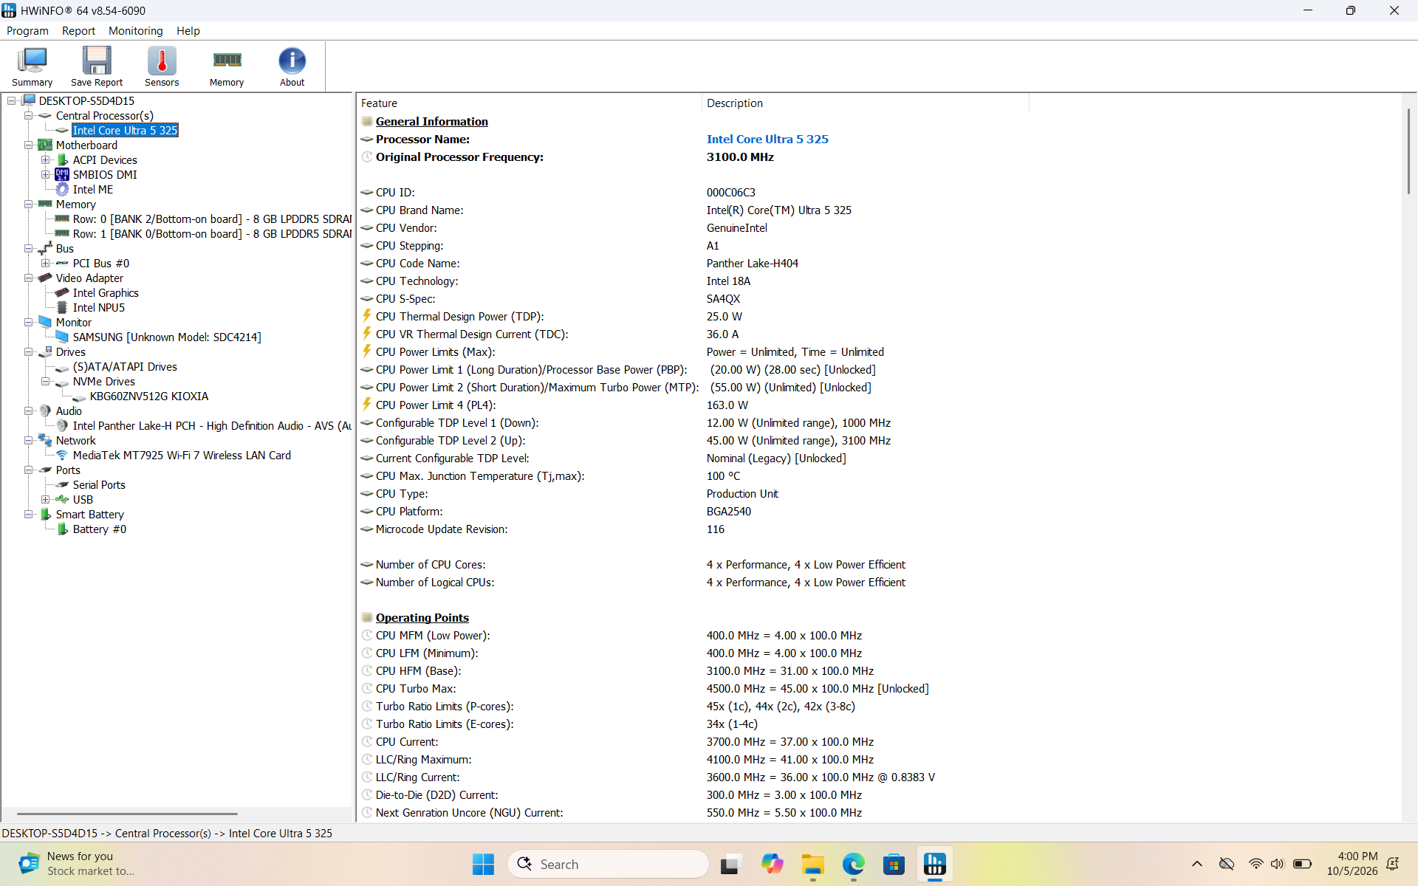Click File Explorer taskbar icon
Screen dimensions: 1418x886
812,864
